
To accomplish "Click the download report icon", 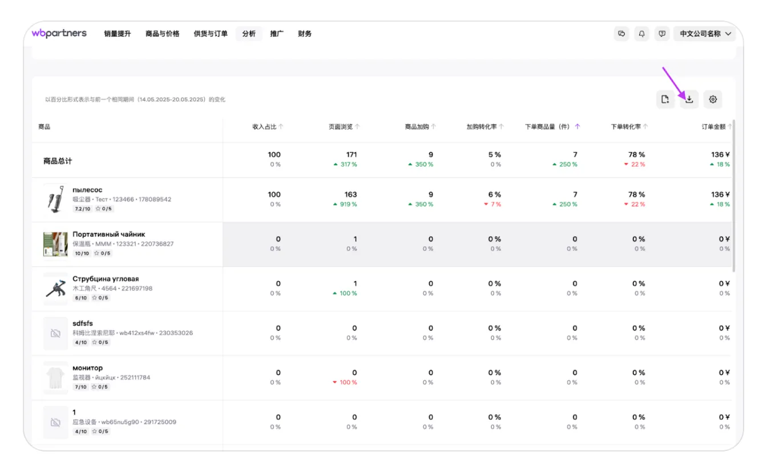I will coord(689,99).
